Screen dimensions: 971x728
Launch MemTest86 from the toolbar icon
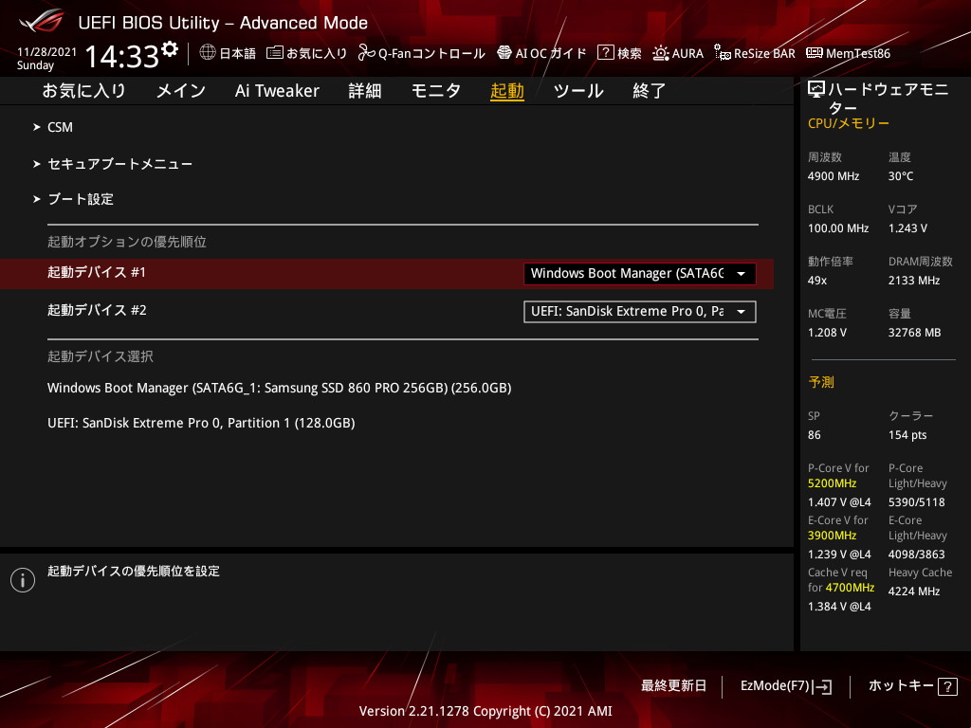point(815,53)
